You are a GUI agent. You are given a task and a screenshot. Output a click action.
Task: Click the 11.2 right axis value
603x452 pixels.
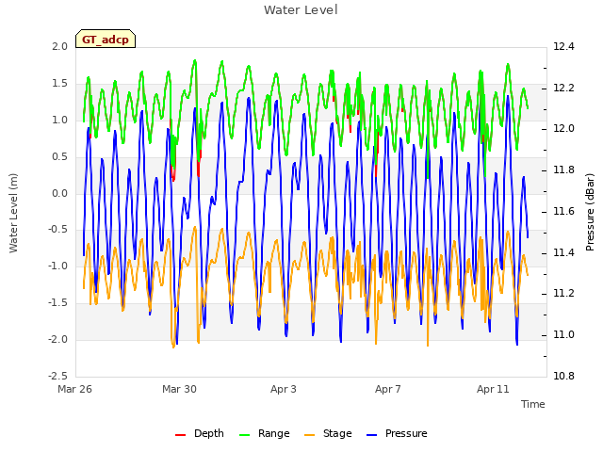pos(563,293)
